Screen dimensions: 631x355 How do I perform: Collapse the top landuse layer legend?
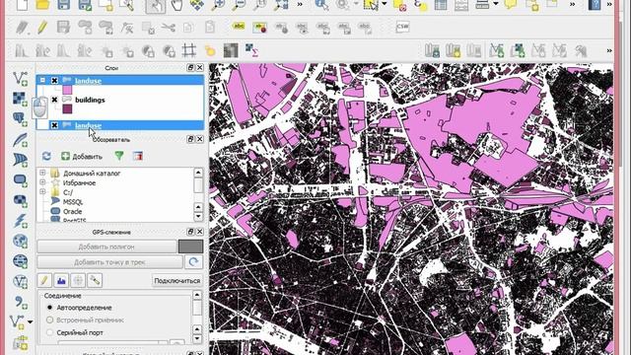coord(42,80)
